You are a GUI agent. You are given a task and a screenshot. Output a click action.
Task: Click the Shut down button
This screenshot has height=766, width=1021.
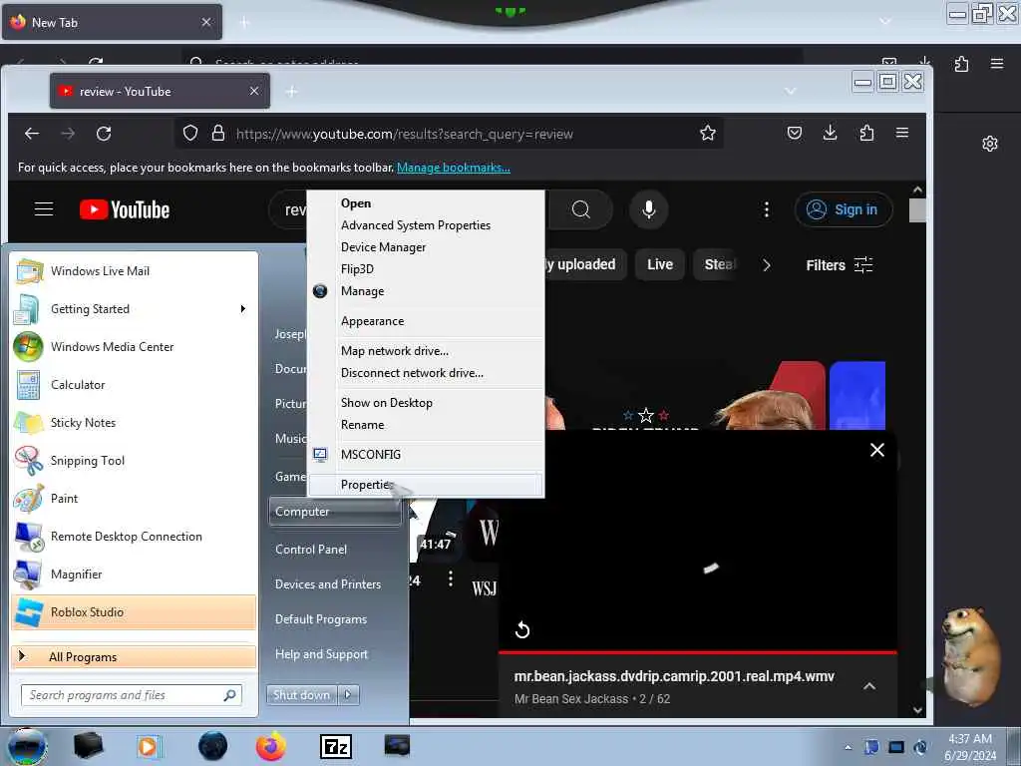301,695
